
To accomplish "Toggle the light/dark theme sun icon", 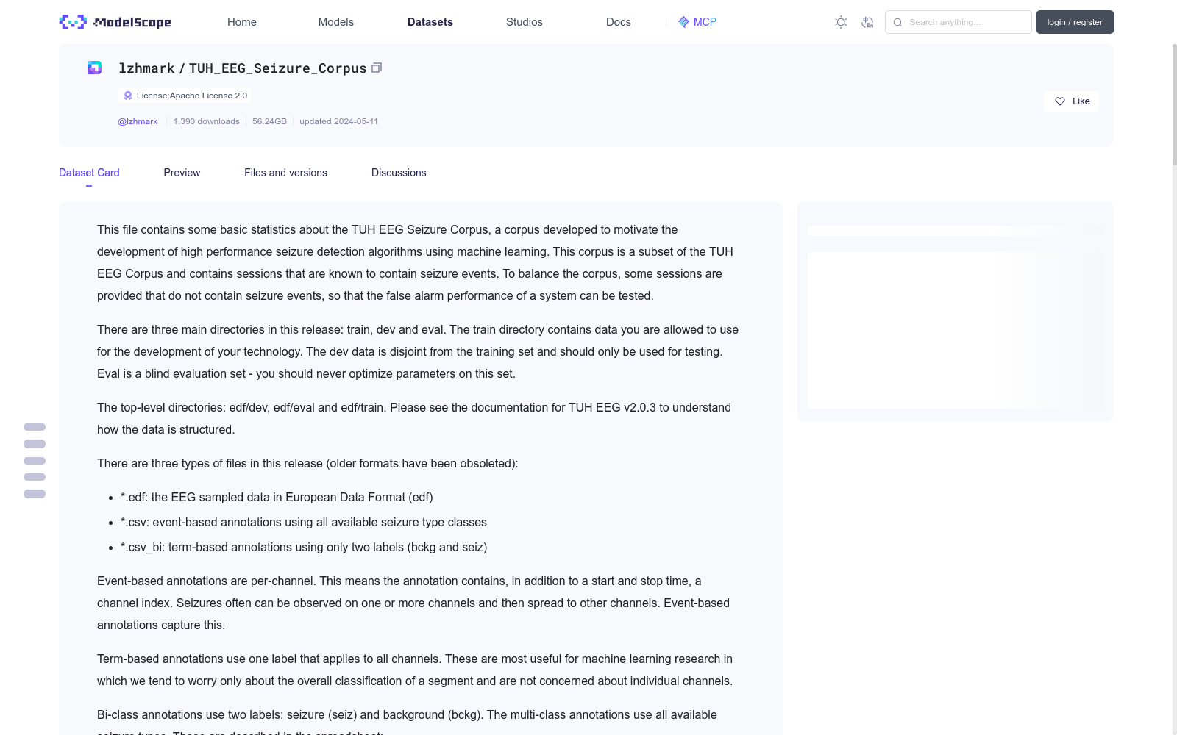I will click(x=841, y=22).
